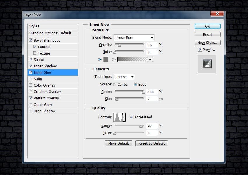Uncheck the Bevel & Emboss checkbox
Viewport: 248px width, 175px height.
[x=31, y=41]
